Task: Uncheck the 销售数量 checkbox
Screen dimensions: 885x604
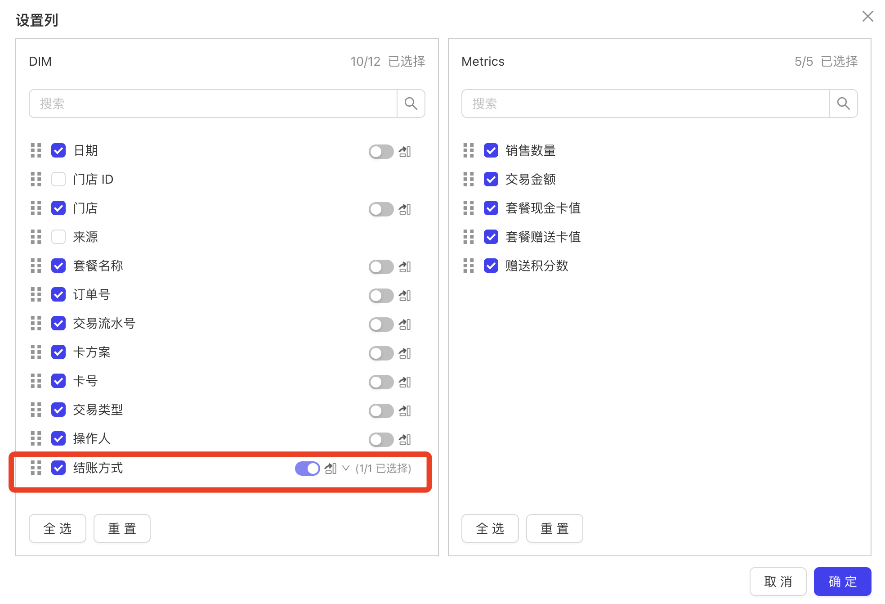Action: (491, 150)
